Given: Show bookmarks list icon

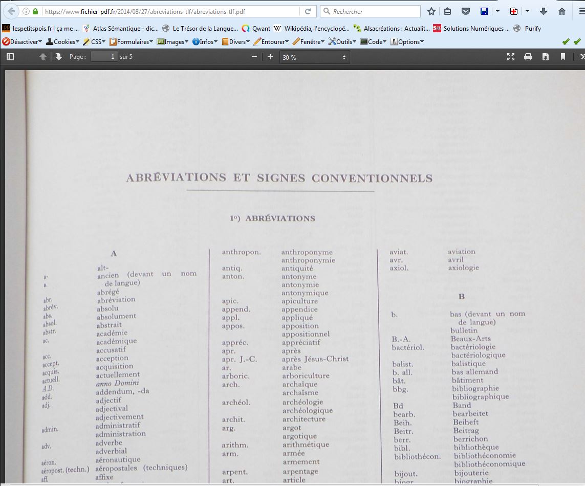Looking at the screenshot, I should [x=447, y=11].
